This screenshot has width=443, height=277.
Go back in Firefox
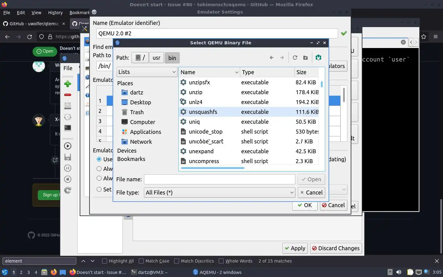7,37
